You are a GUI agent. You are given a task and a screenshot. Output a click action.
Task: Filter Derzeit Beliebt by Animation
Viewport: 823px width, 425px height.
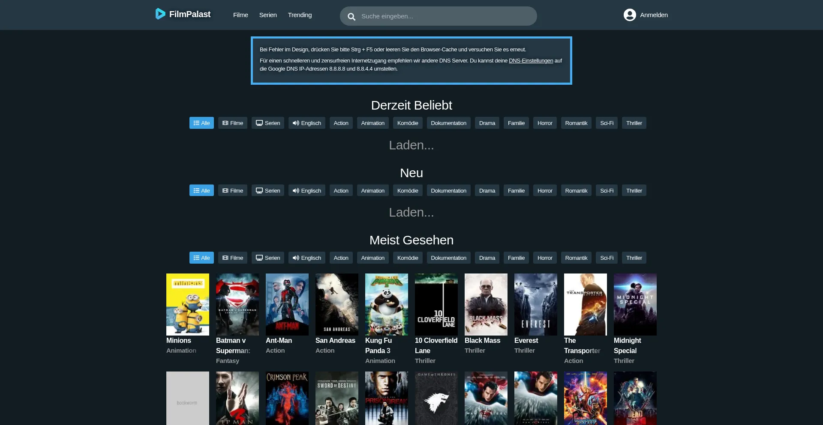pos(373,123)
